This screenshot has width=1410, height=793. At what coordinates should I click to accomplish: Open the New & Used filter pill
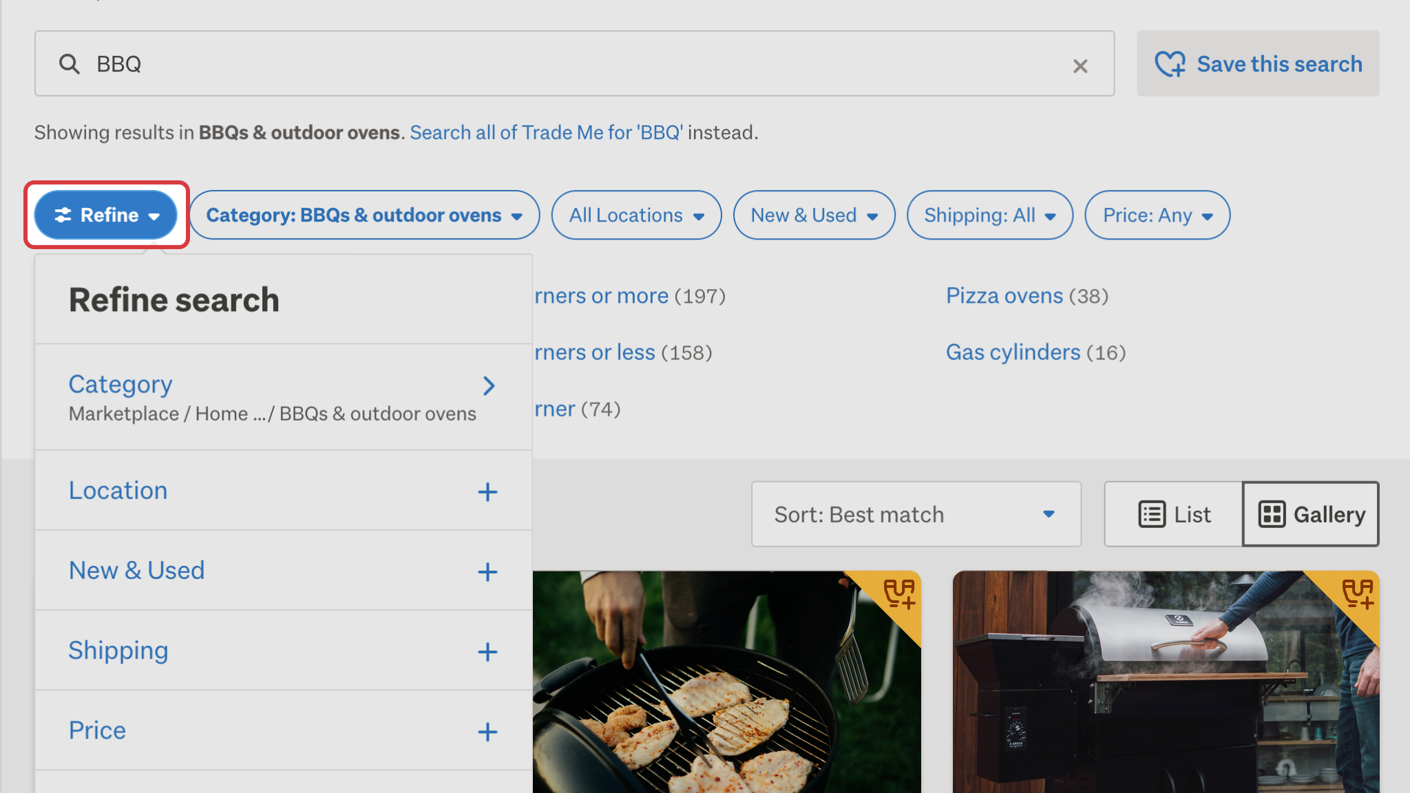[x=814, y=215]
